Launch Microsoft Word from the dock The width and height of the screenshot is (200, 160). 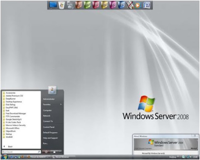147,5
